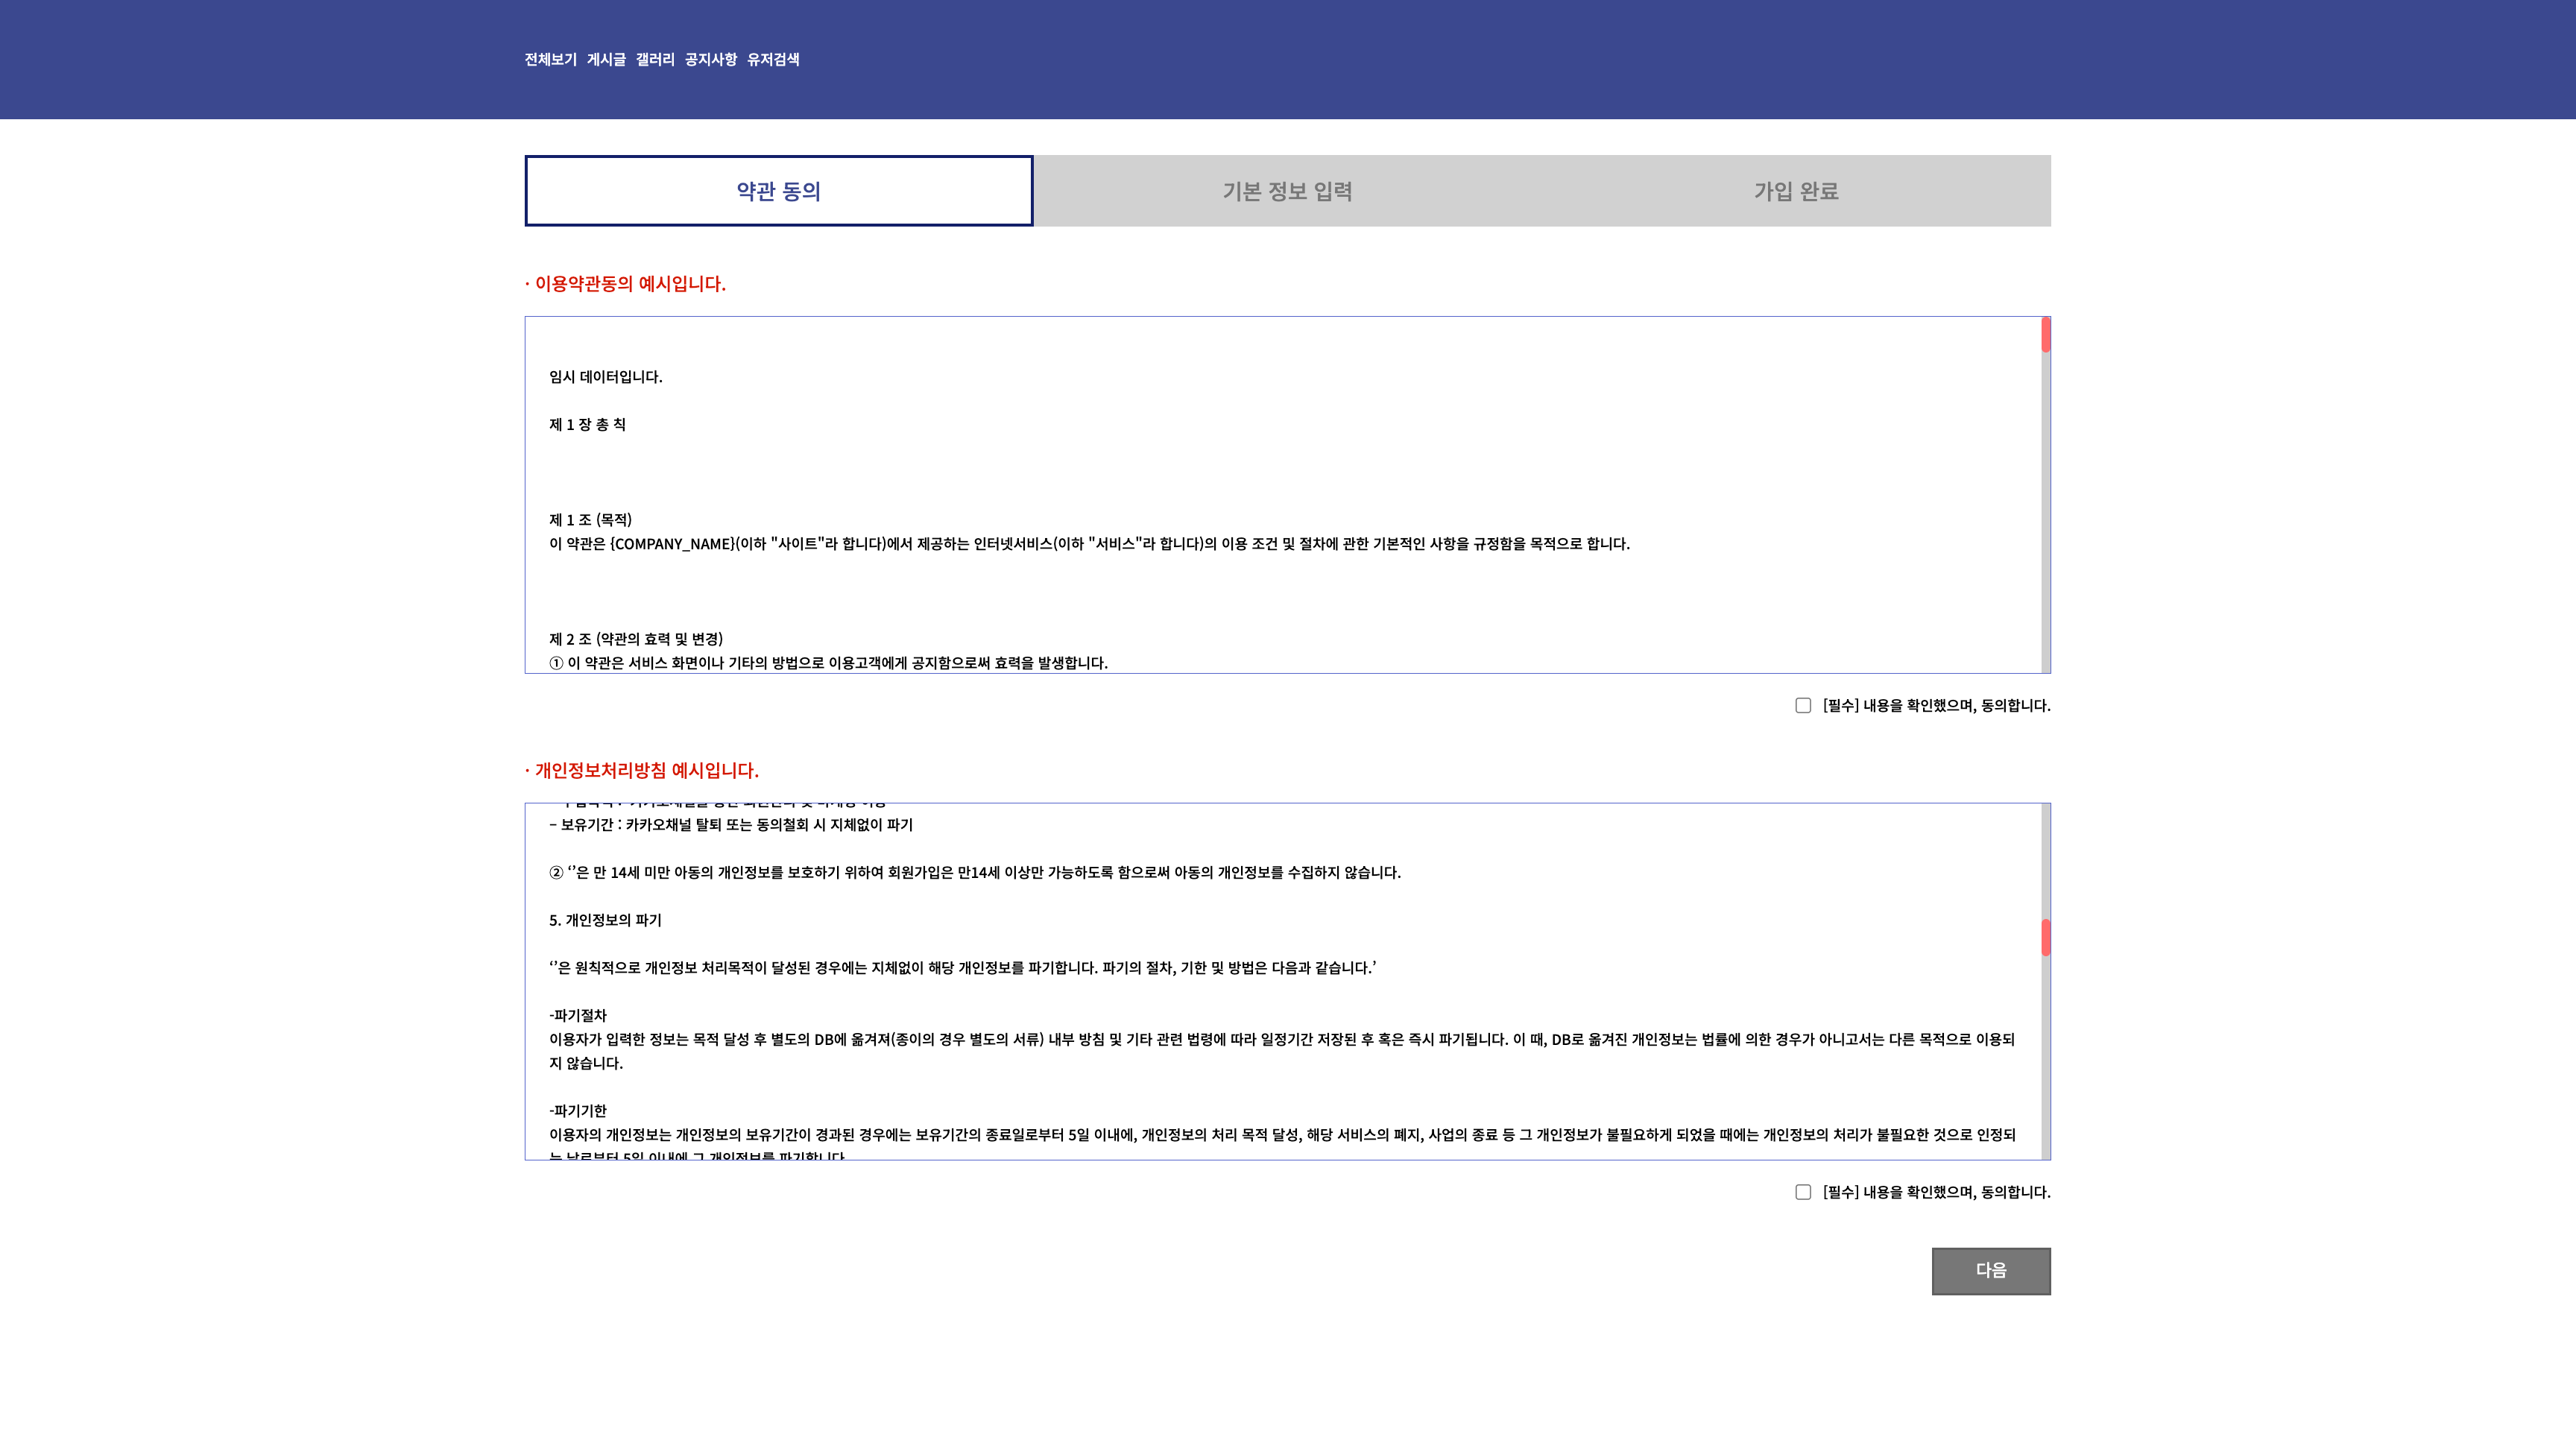Go to the 게시글 menu
This screenshot has width=2576, height=1434.
coord(606,60)
